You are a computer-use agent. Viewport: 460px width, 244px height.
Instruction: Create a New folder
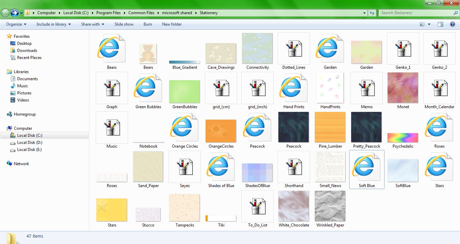(x=172, y=24)
